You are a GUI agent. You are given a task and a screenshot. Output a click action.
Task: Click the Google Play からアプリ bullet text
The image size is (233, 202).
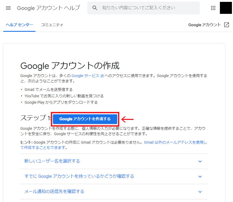coord(61,102)
